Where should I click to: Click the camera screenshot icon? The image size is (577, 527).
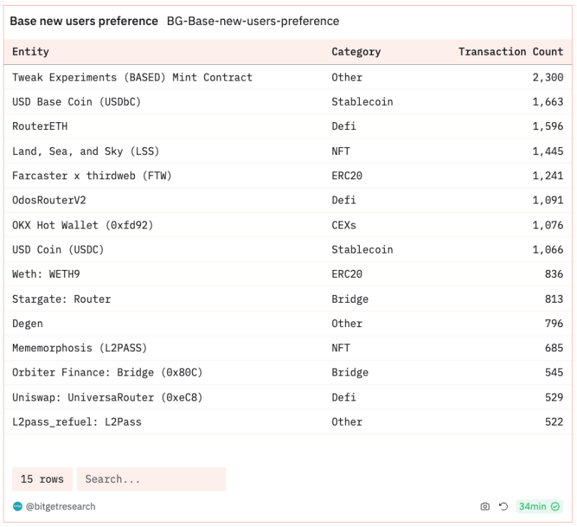(x=486, y=506)
